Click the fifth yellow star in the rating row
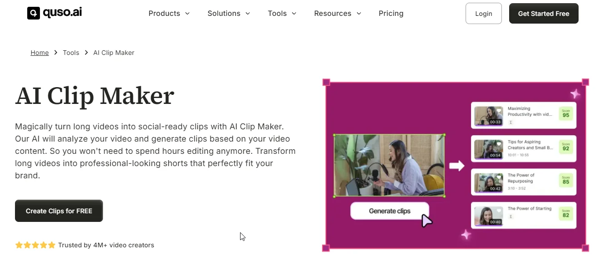Viewport: 604px width, 265px height. (51, 245)
